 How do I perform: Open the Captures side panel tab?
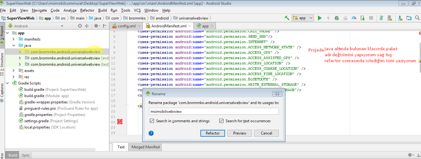pos(2,92)
